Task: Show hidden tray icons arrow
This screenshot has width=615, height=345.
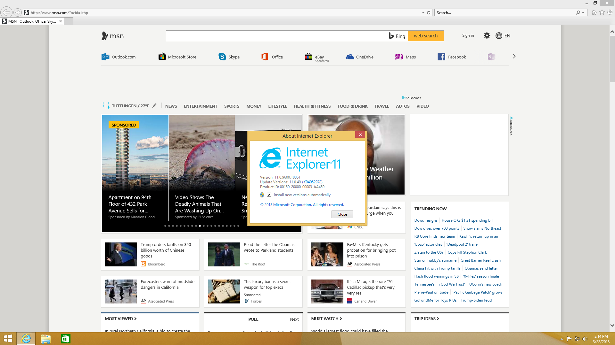Action: point(562,339)
